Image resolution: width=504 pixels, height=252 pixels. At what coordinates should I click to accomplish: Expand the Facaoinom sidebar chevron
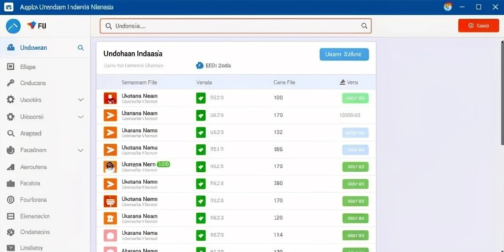pyautogui.click(x=81, y=150)
